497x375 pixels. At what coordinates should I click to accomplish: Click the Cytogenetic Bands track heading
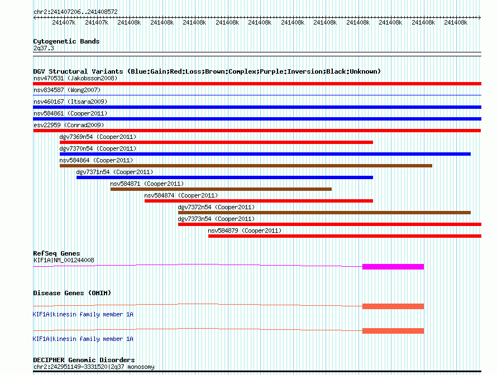point(66,41)
